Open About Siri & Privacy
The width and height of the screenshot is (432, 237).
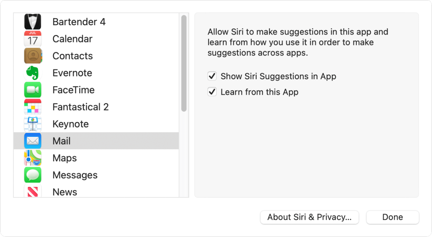click(310, 217)
